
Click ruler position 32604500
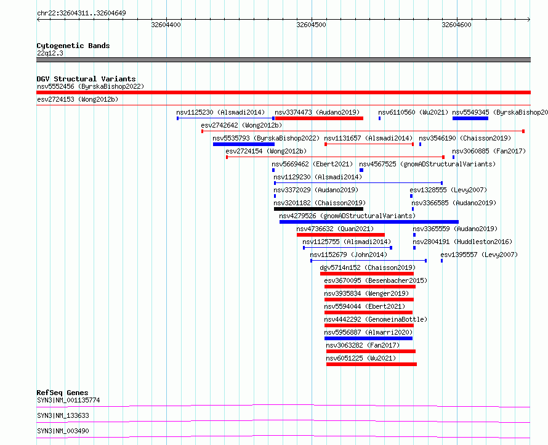(x=312, y=25)
